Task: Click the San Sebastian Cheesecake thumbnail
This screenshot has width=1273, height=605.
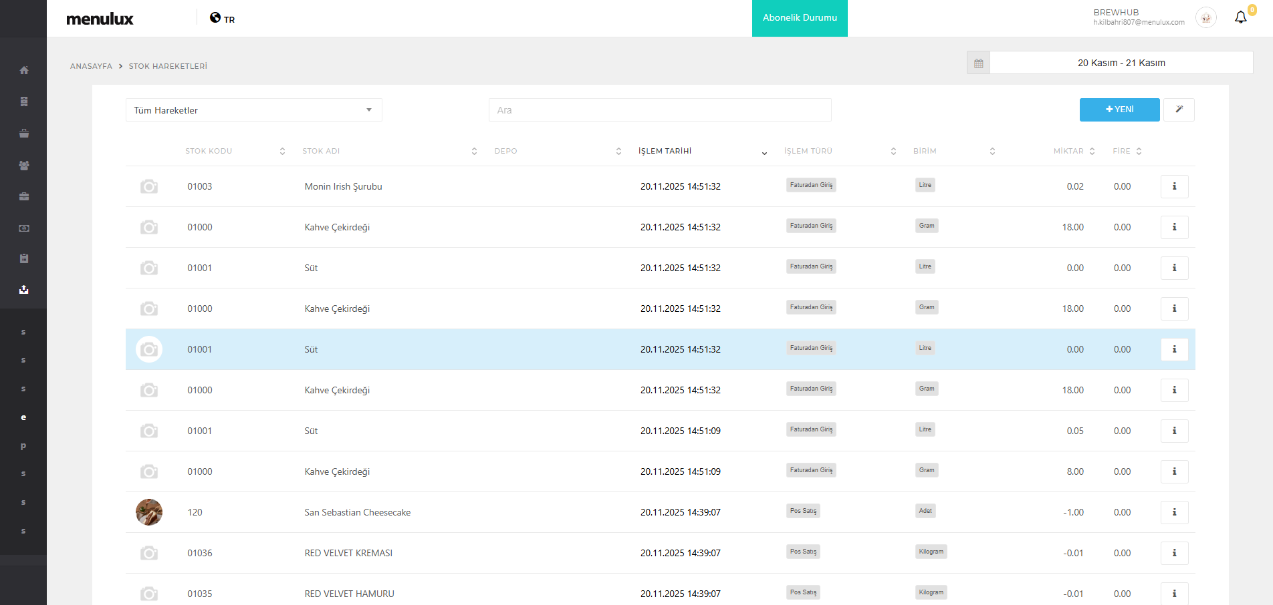Action: click(149, 512)
